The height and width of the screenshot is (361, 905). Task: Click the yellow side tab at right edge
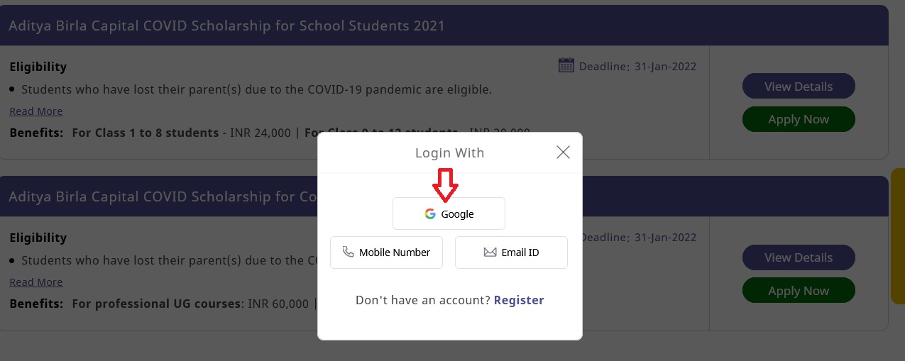click(897, 235)
